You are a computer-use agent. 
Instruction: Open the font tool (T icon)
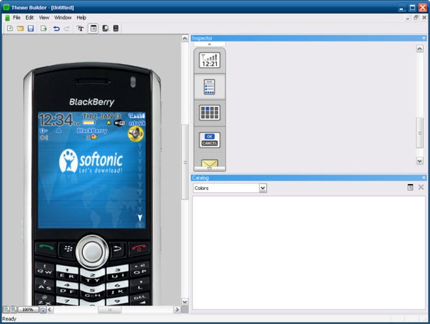pyautogui.click(x=80, y=28)
